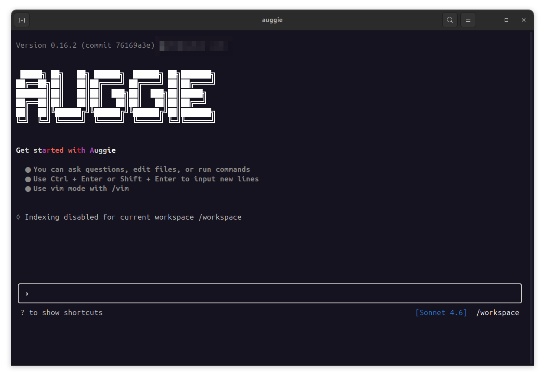Open the terminal hamburger menu
Viewport: 545px width, 378px height.
[x=468, y=20]
